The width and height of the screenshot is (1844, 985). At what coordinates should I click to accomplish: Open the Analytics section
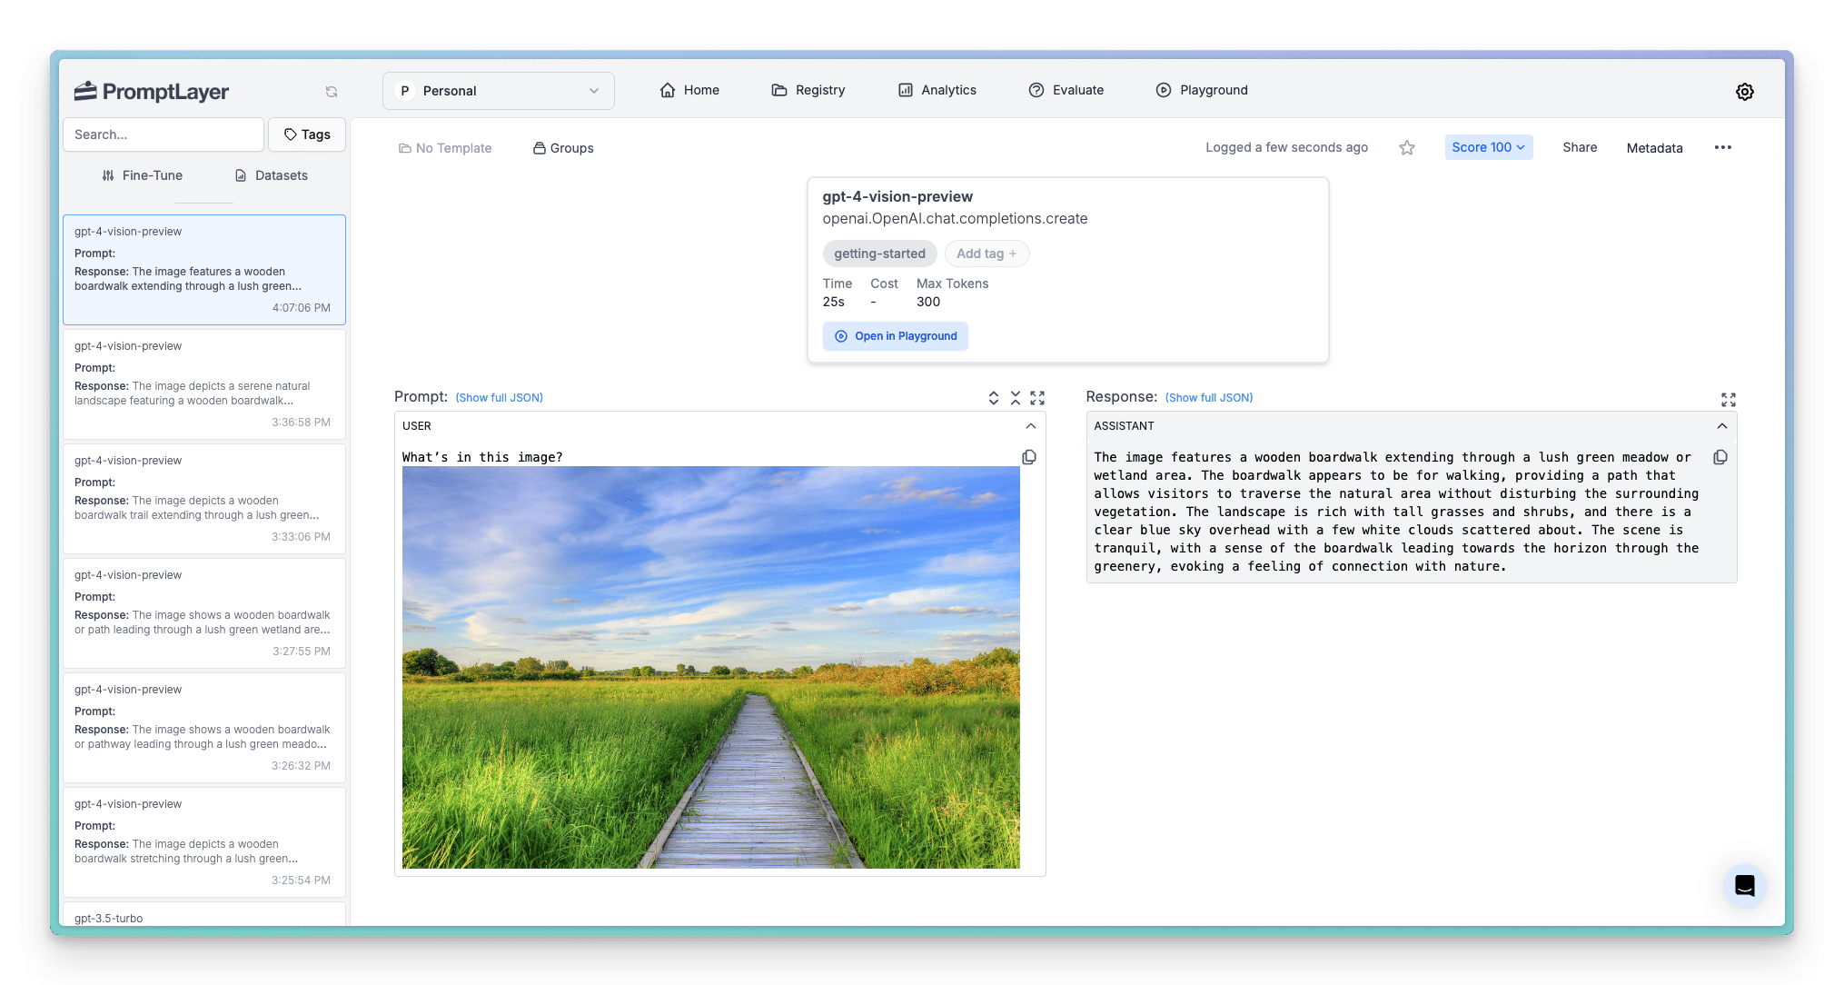tap(937, 90)
